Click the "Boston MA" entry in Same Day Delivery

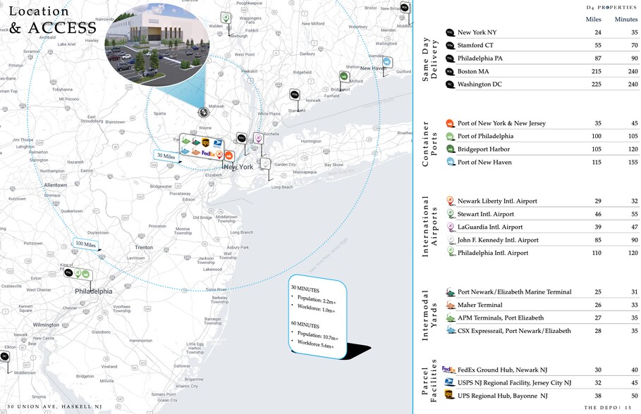473,72
